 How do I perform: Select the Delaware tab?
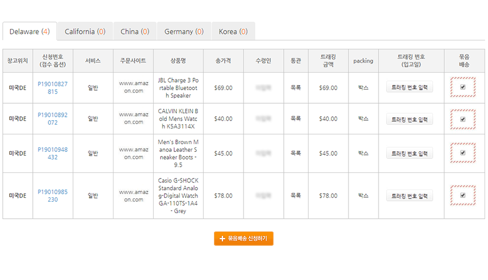(x=30, y=32)
